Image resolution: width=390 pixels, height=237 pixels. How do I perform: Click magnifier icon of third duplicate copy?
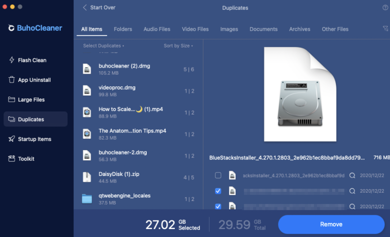click(352, 206)
